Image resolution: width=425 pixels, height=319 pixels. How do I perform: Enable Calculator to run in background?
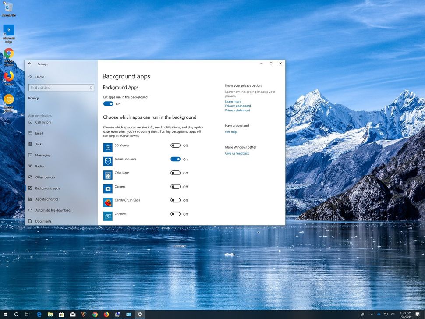175,173
